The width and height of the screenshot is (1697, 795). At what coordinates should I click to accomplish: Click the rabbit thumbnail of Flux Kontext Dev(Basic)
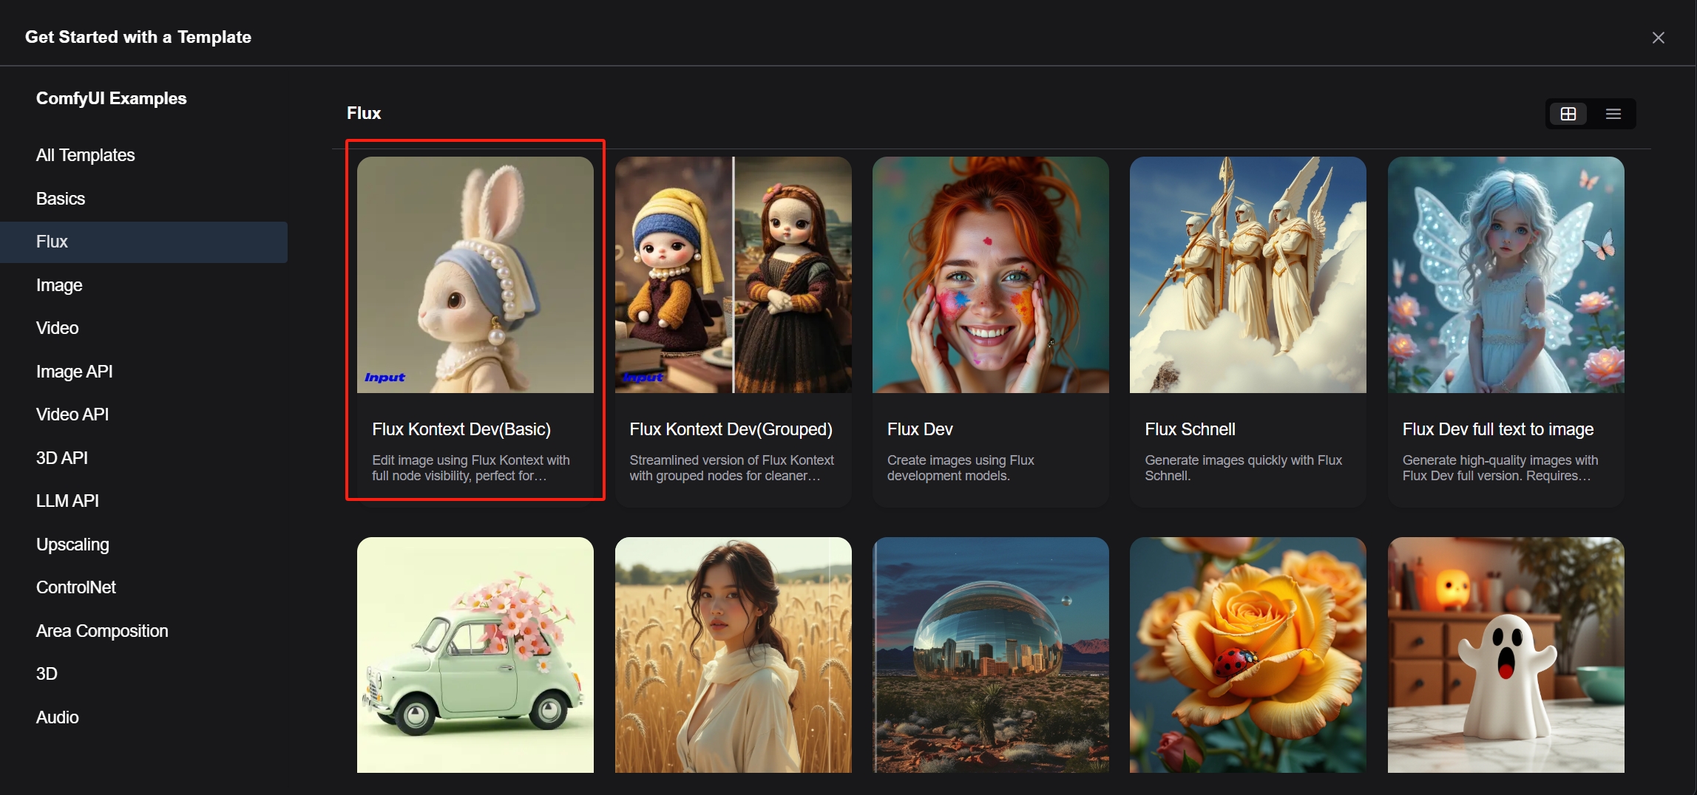click(475, 275)
